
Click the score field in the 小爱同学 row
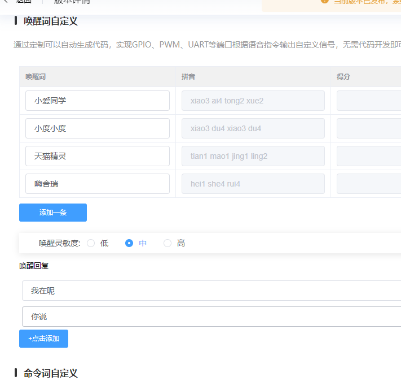369,101
